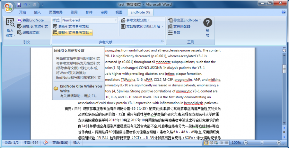Switch to Draft view
The width and height of the screenshot is (289, 148).
(x=226, y=143)
